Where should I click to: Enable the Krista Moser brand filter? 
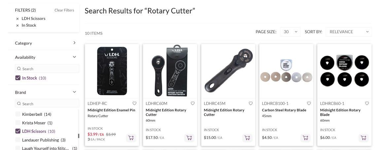(x=18, y=123)
